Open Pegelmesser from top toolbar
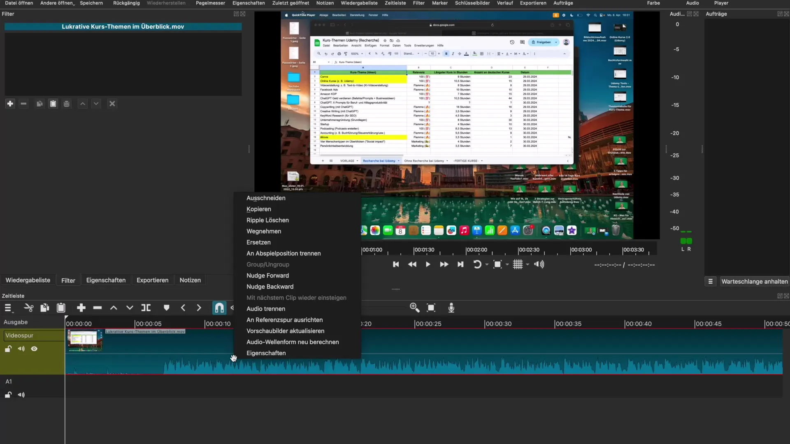The height and width of the screenshot is (444, 790). (210, 3)
